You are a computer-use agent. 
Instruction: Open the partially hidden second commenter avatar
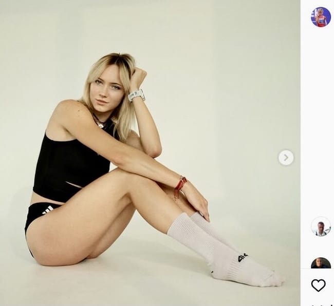pos(321,263)
